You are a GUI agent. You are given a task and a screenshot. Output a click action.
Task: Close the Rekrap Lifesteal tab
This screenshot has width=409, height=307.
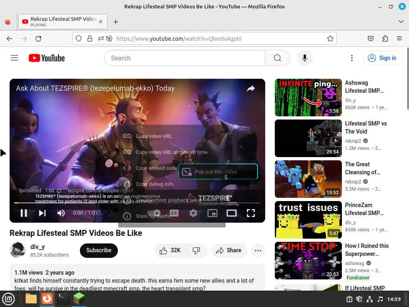click(x=101, y=22)
